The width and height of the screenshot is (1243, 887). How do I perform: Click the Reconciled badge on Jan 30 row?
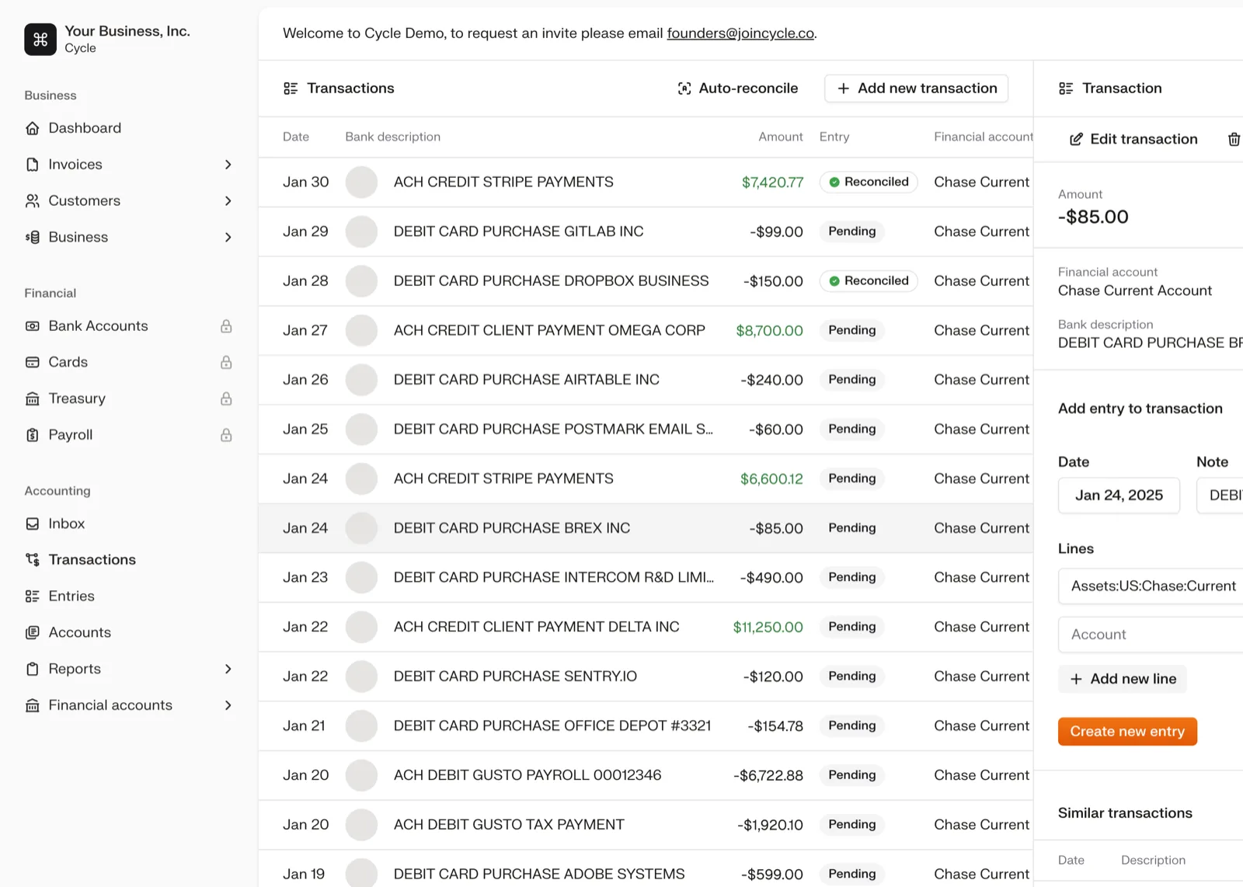[869, 183]
